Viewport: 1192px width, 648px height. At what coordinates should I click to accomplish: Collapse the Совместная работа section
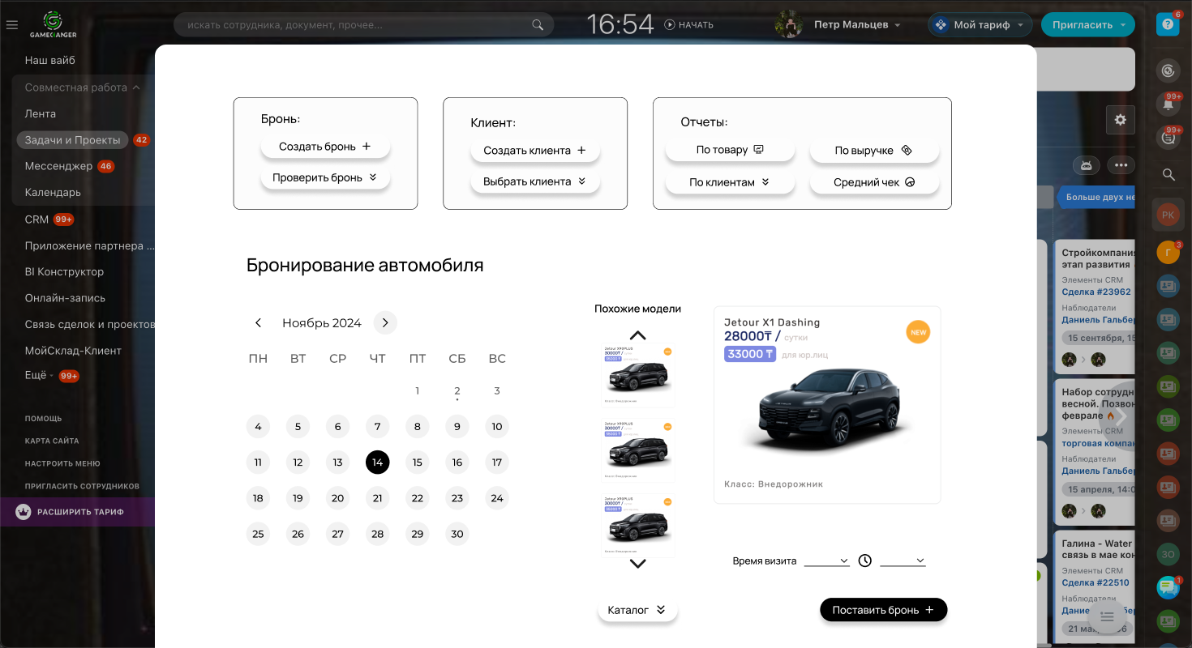coord(83,87)
